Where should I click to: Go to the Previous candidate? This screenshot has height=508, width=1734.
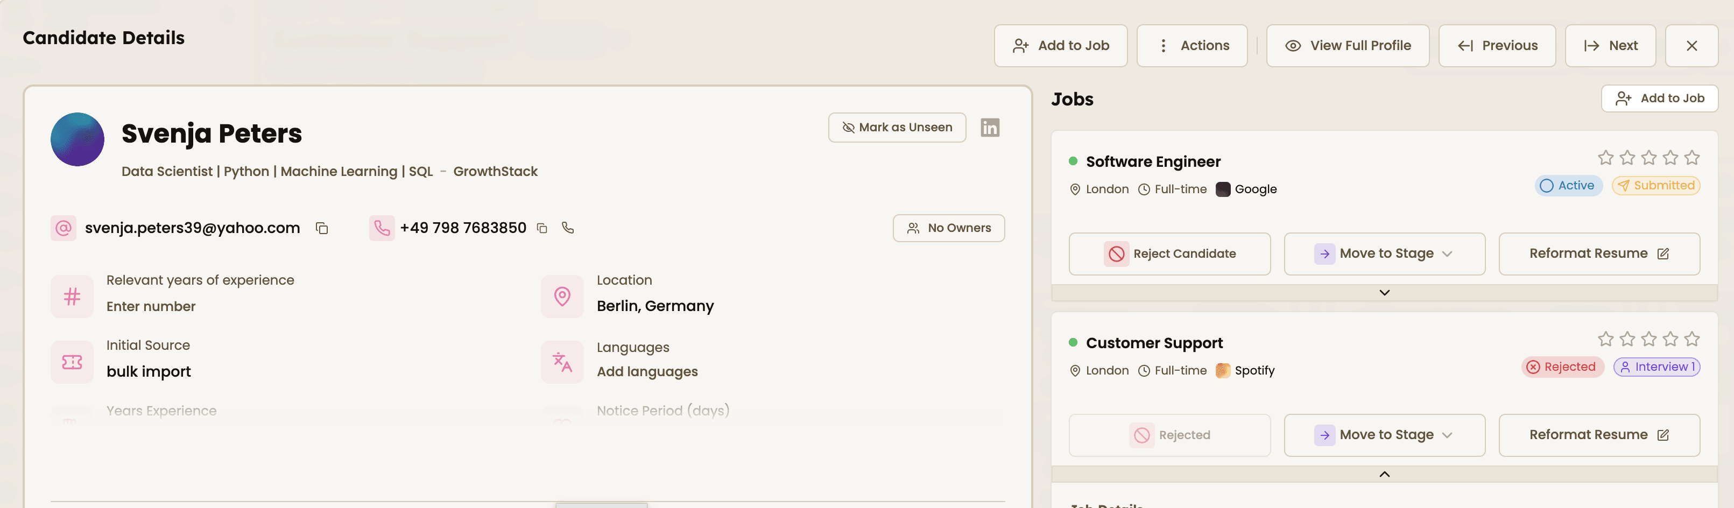(x=1496, y=46)
